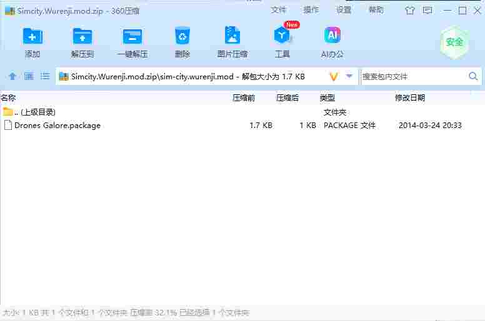The width and height of the screenshot is (485, 321).
Task: Click the folder icon of 上级目录 row
Action: tap(7, 111)
